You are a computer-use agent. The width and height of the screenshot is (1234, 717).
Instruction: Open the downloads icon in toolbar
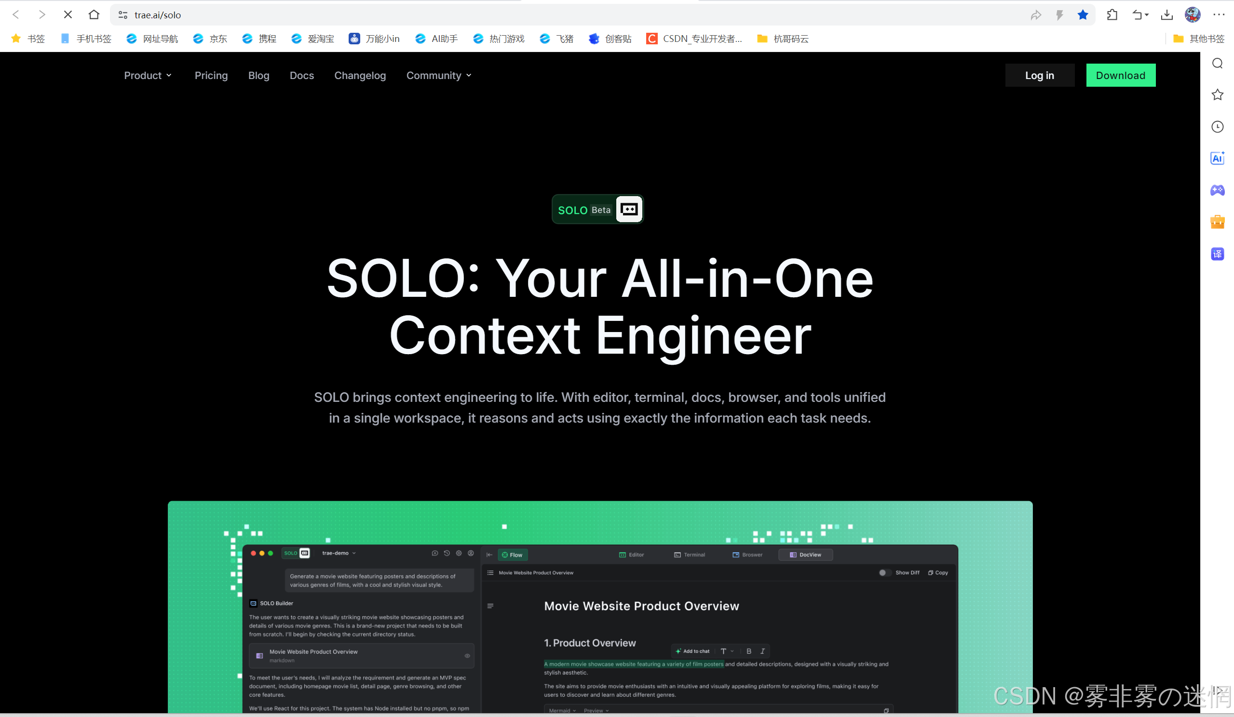coord(1167,14)
